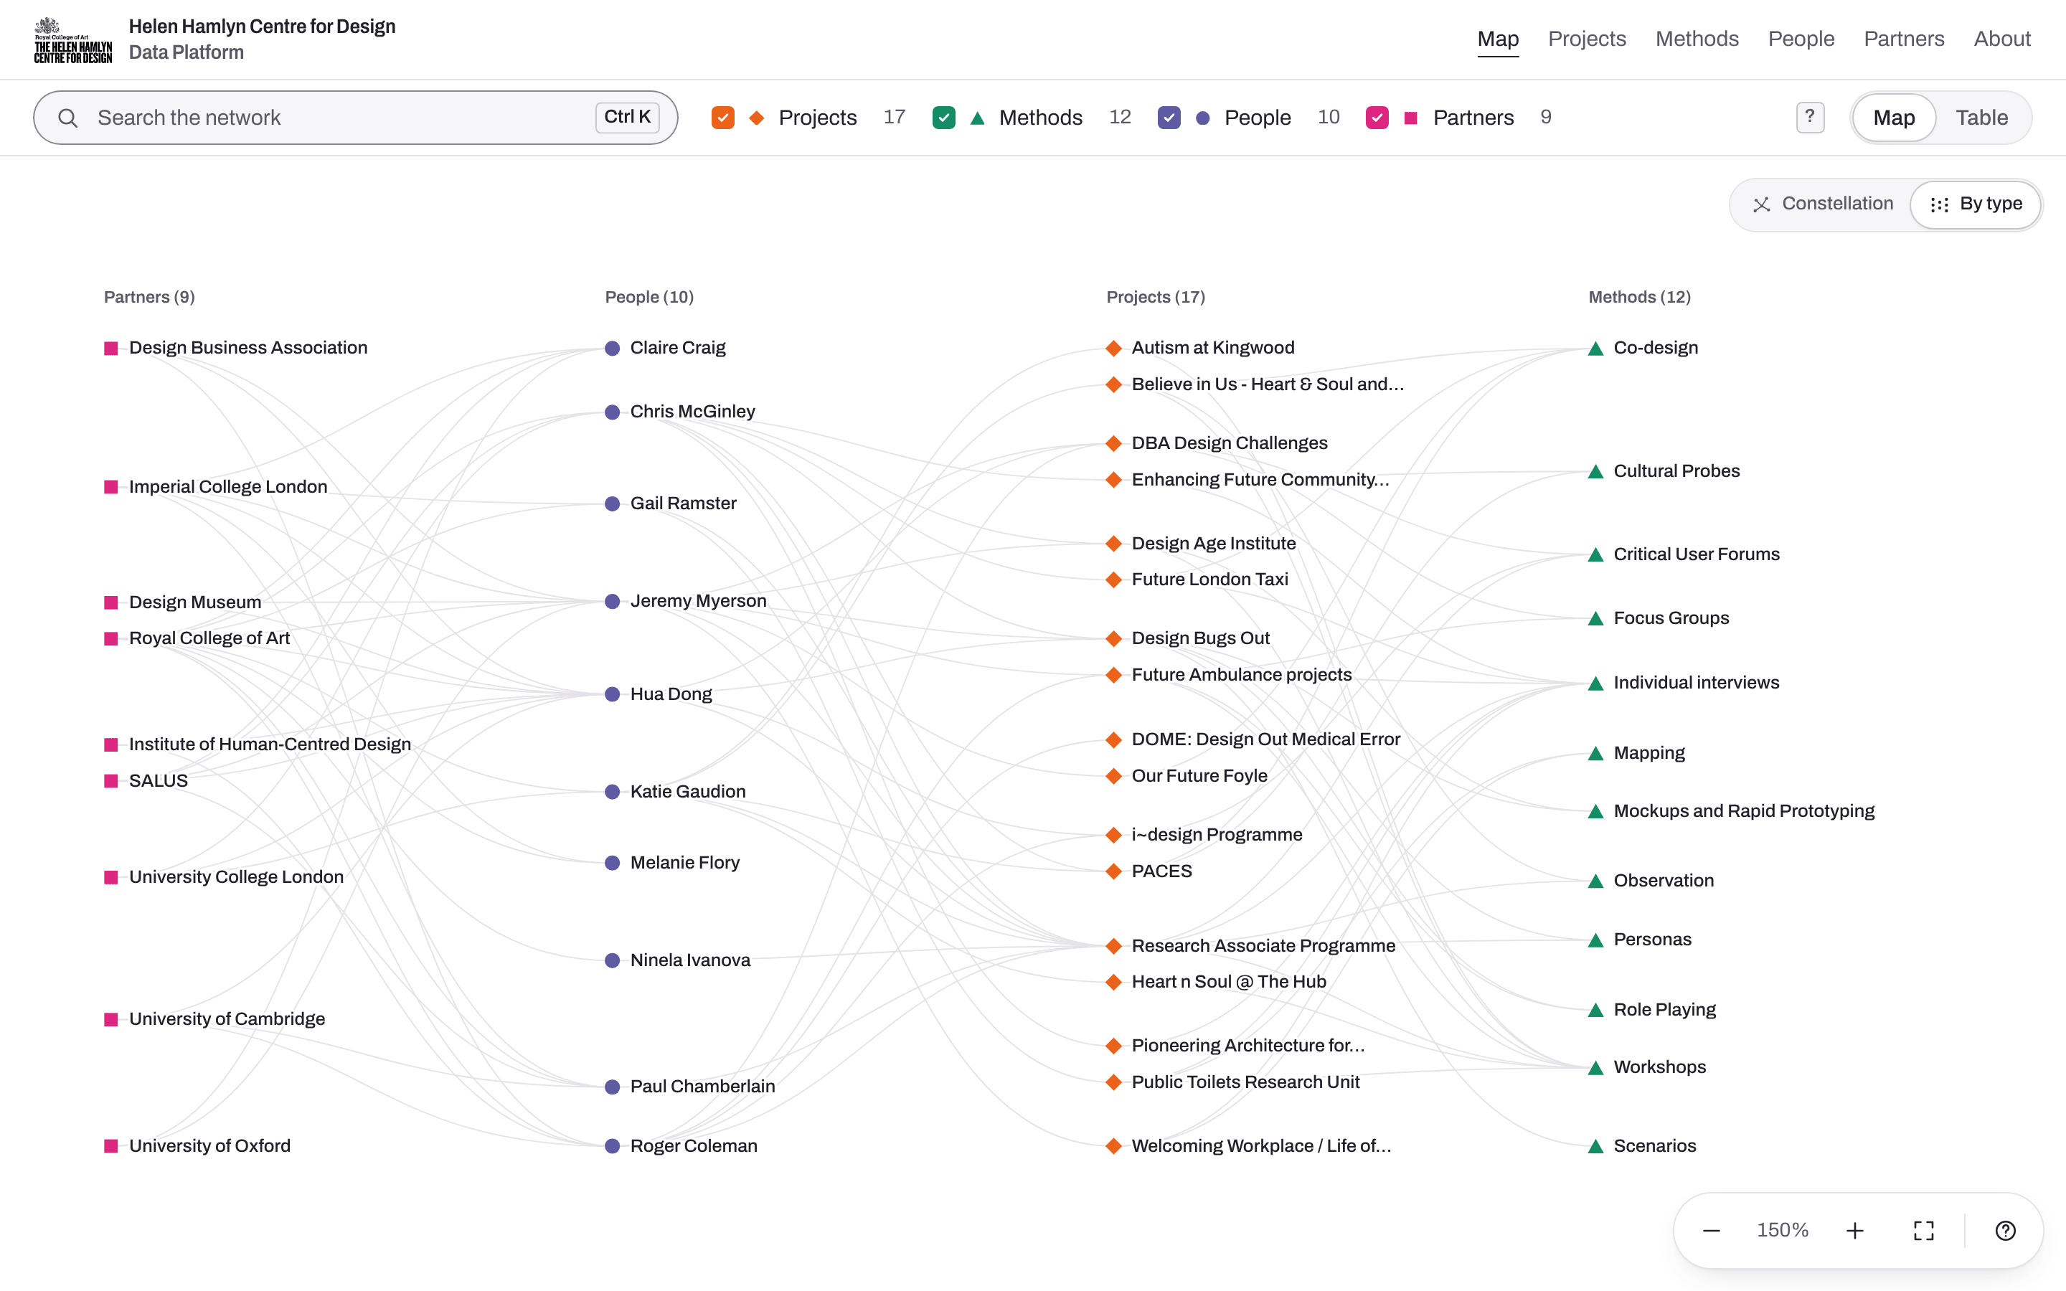Click the Helen Hamlyn Centre logo
Viewport: 2066px width, 1291px height.
[x=73, y=39]
